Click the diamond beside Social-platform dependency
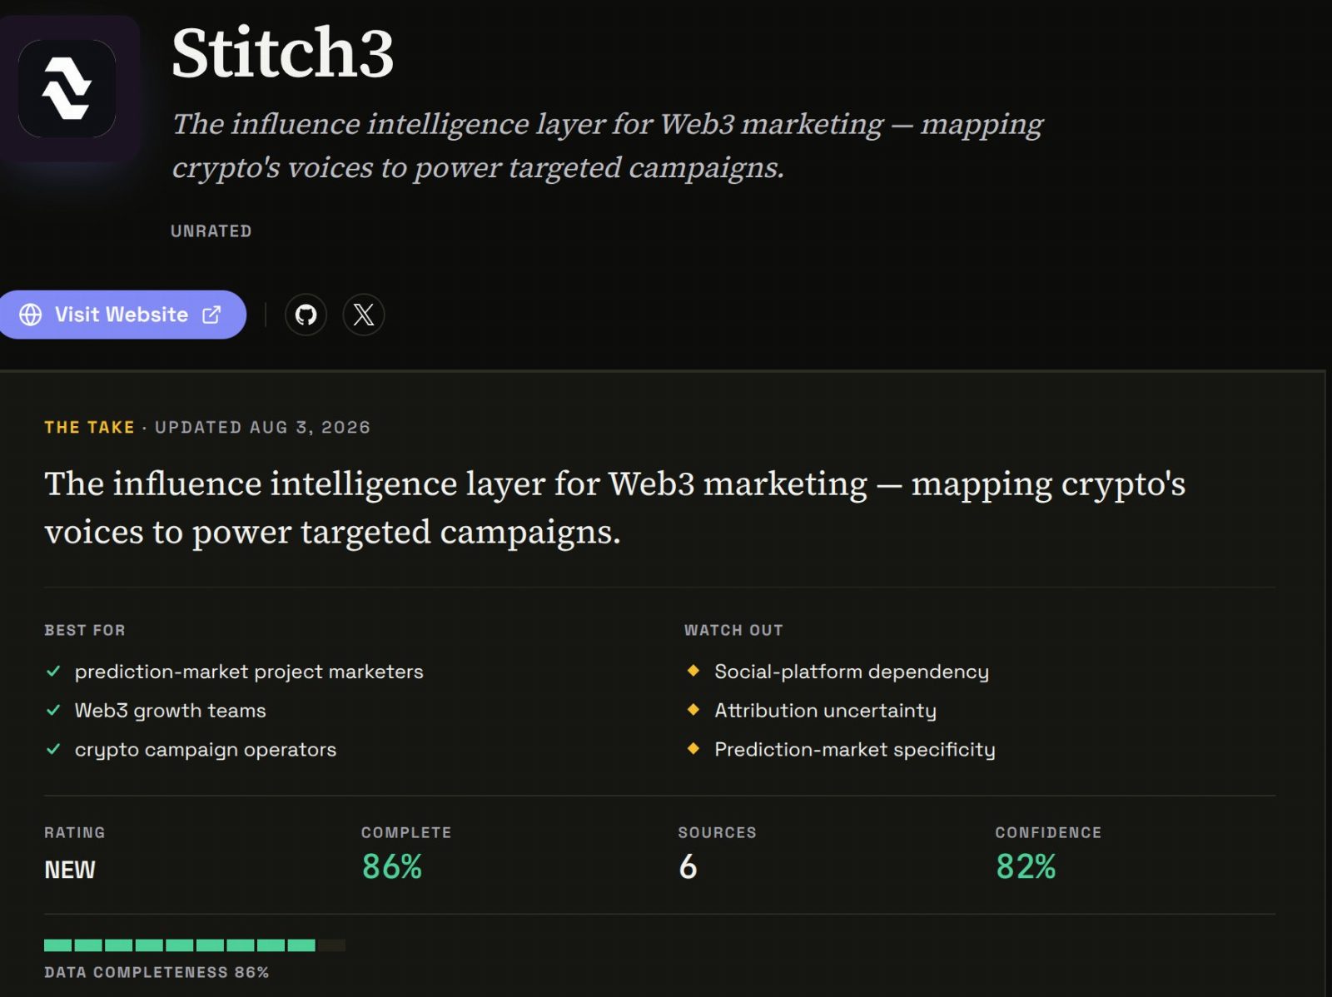The image size is (1332, 997). pyautogui.click(x=693, y=670)
